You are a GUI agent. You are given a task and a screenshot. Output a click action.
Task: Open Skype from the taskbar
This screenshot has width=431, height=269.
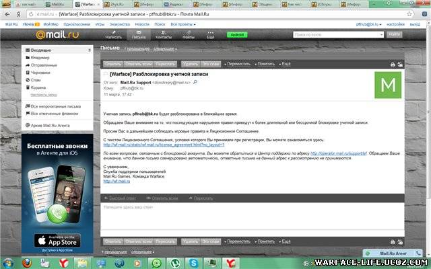click(193, 263)
